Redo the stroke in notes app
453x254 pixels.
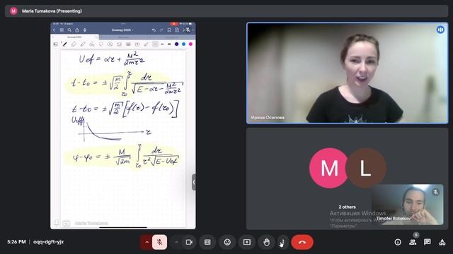pos(161,30)
